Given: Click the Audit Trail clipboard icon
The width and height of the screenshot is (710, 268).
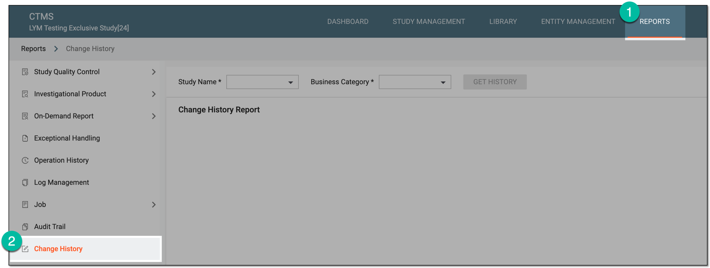Looking at the screenshot, I should (25, 227).
